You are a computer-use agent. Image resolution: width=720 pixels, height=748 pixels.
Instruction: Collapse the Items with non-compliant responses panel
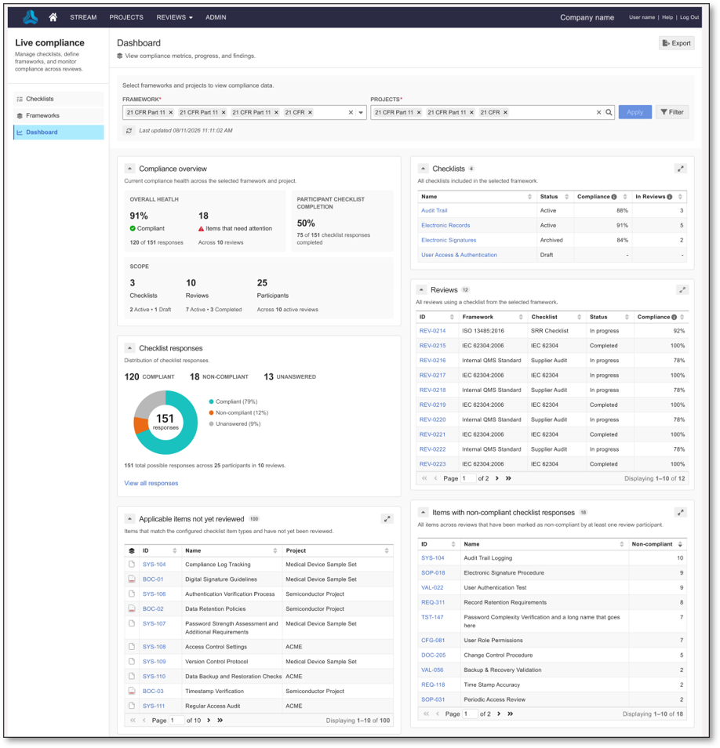coord(424,512)
